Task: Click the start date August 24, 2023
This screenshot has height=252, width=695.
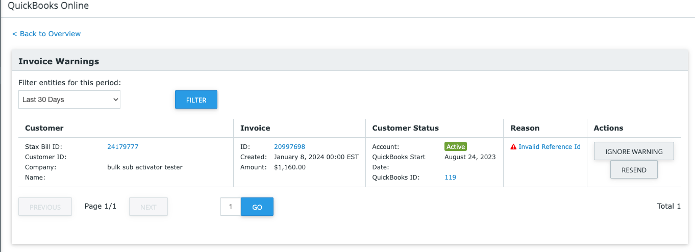Action: tap(470, 157)
